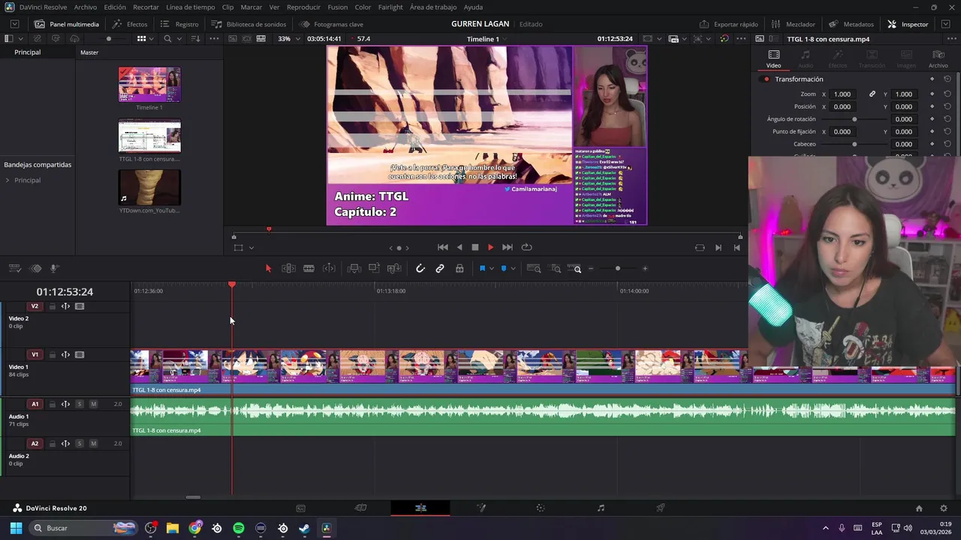
Task: Click the Play button in viewer
Action: point(491,247)
